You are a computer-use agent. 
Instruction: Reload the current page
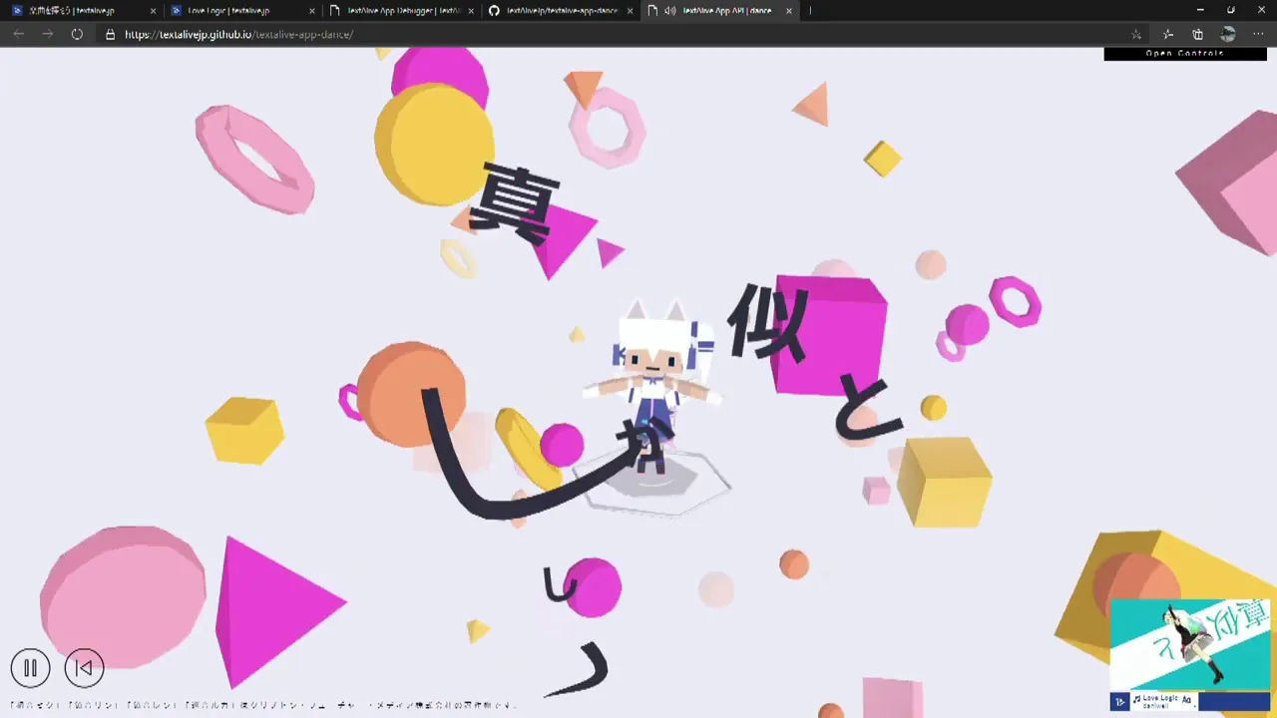click(77, 34)
